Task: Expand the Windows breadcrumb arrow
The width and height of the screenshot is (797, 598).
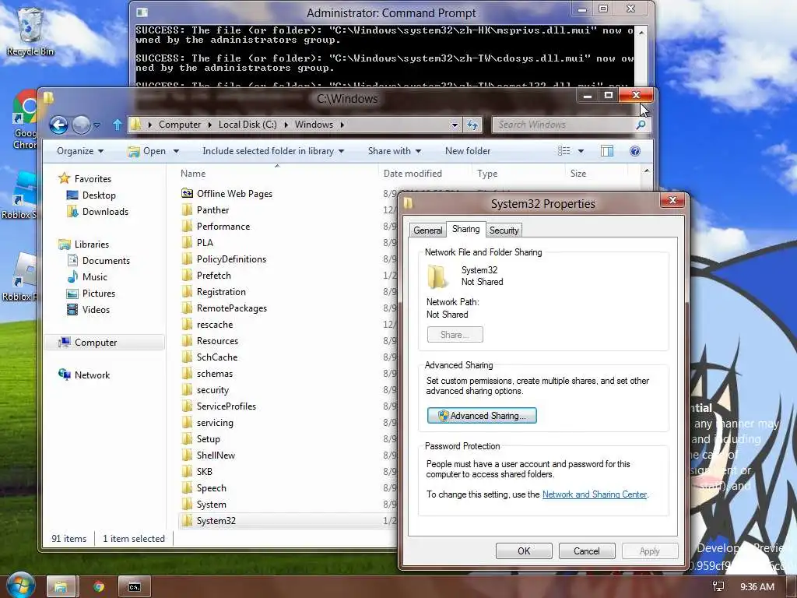Action: tap(342, 125)
